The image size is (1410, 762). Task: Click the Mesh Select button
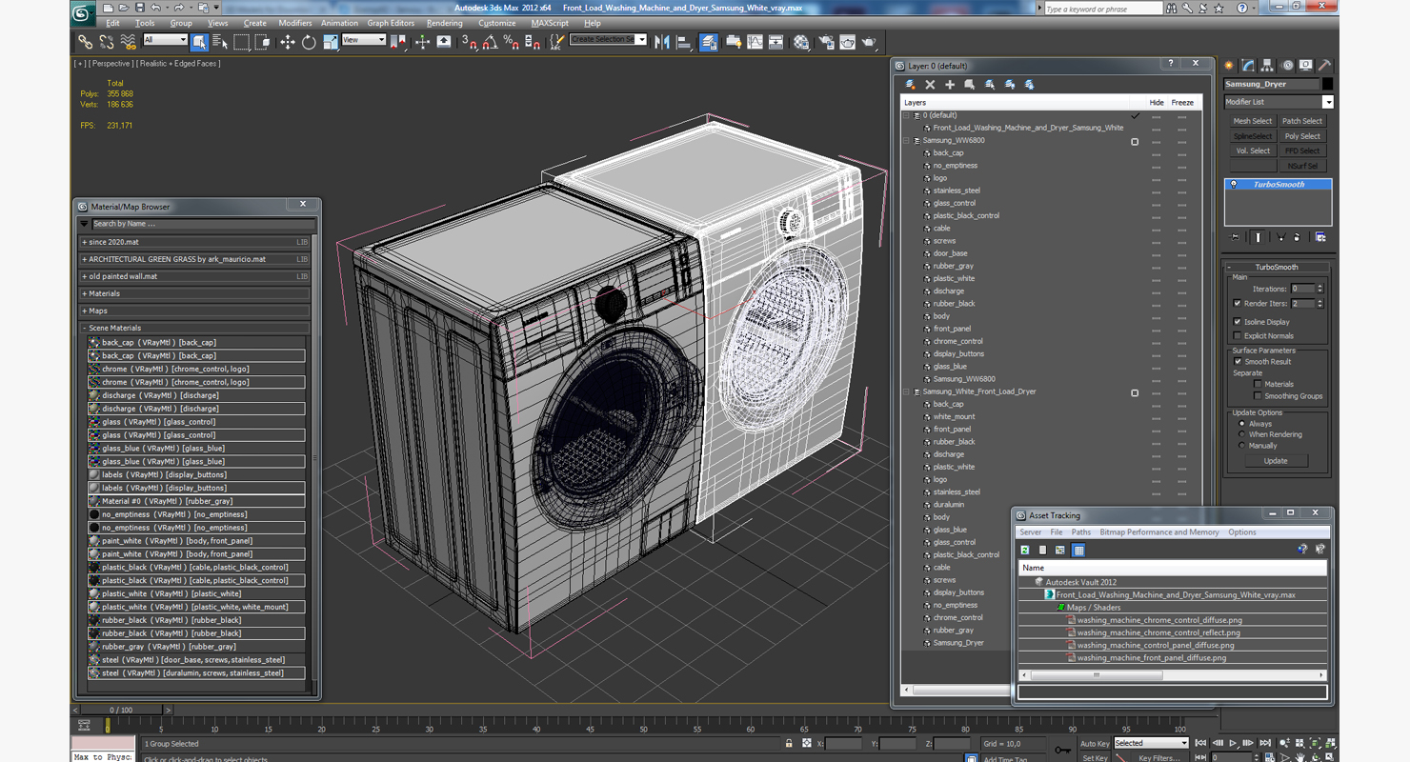(x=1253, y=121)
